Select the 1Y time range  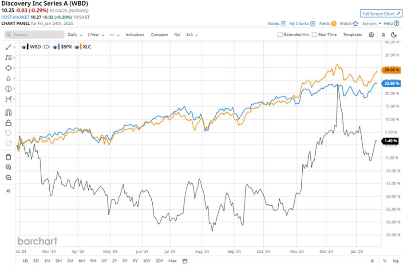pyautogui.click(x=104, y=261)
